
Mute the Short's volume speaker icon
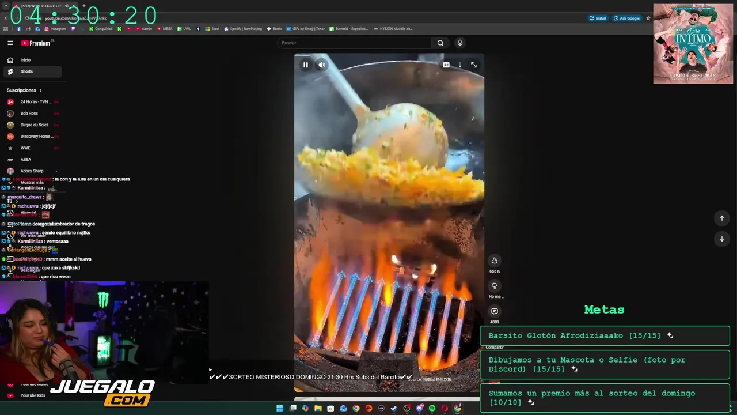coord(322,65)
